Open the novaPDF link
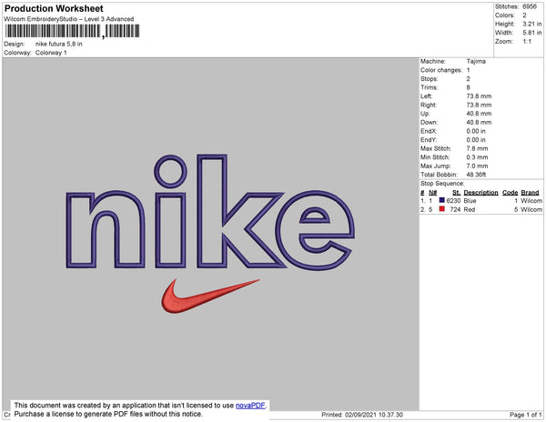 tap(250, 406)
